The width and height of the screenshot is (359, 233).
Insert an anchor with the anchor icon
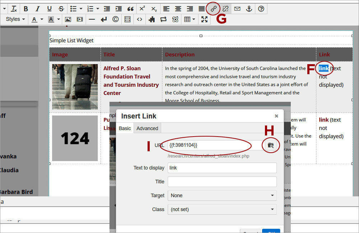[249, 9]
